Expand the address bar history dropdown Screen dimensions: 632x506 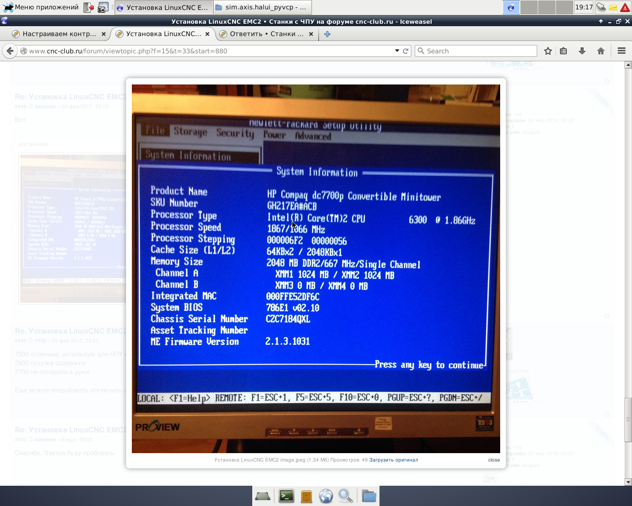click(x=397, y=51)
